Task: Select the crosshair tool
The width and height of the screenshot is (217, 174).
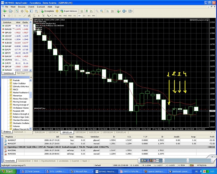Action: [x=9, y=16]
